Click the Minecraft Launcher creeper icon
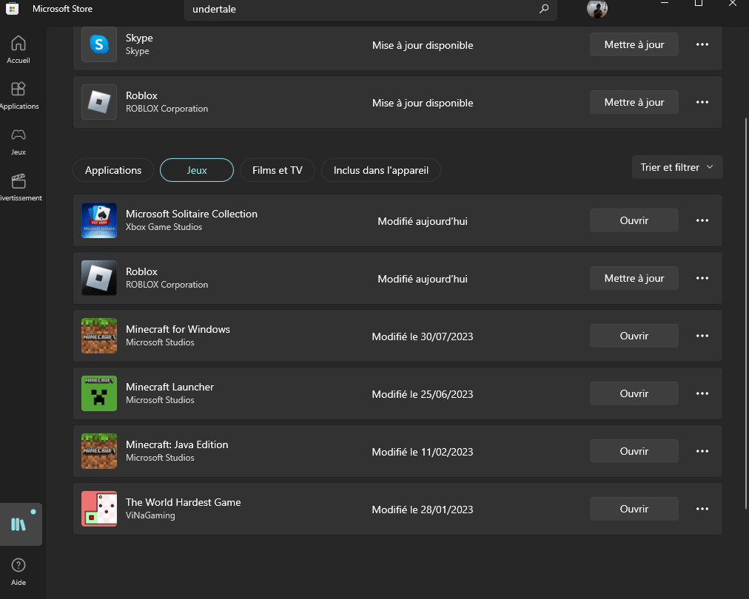Image resolution: width=749 pixels, height=599 pixels. point(99,393)
